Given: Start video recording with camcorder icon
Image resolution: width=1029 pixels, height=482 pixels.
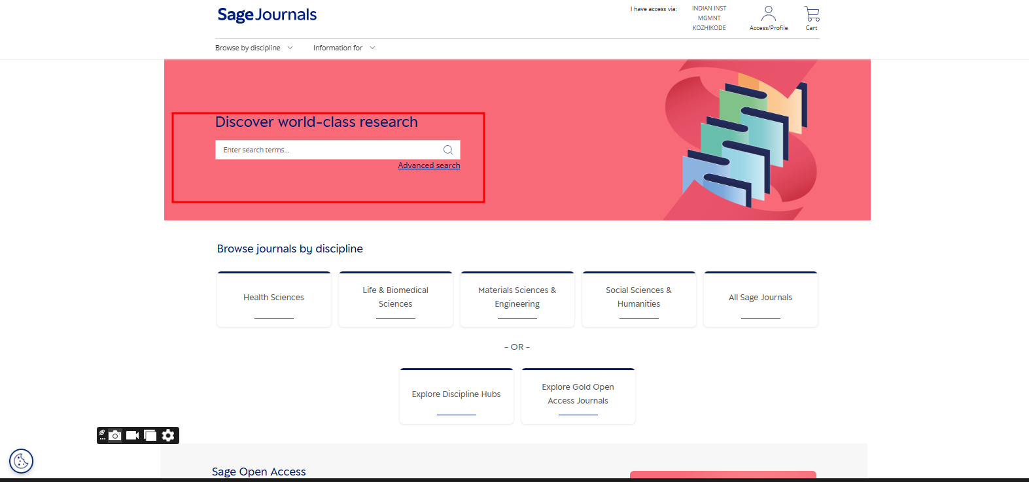Looking at the screenshot, I should pos(133,436).
